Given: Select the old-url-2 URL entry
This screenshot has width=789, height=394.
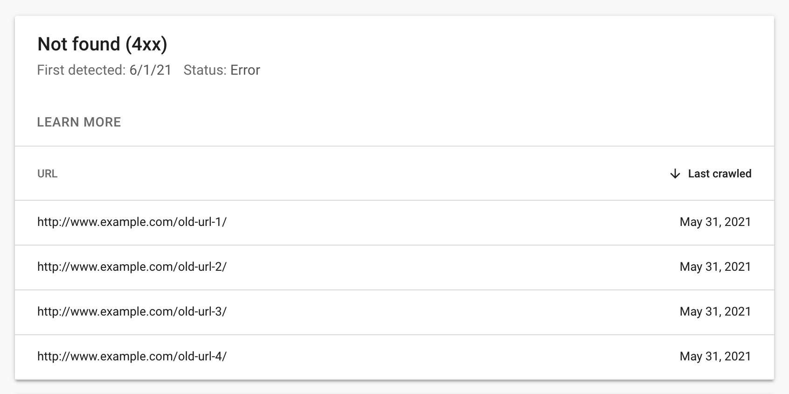Looking at the screenshot, I should [x=132, y=267].
